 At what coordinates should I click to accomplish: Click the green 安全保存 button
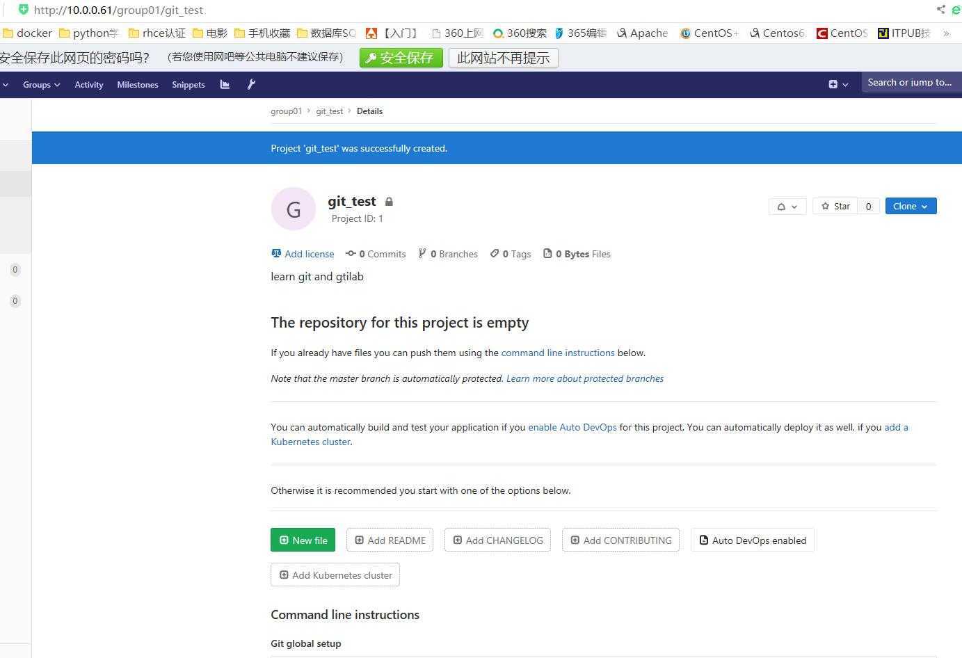(x=401, y=58)
